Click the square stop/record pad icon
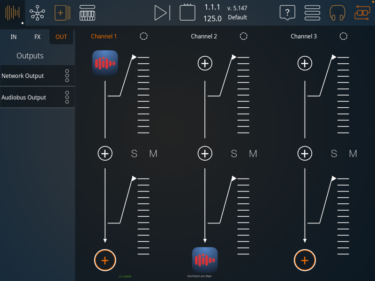 point(187,12)
